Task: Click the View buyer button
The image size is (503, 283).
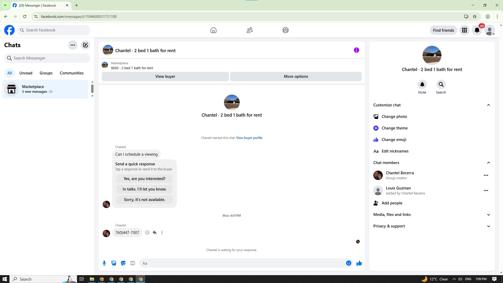Action: tap(165, 77)
